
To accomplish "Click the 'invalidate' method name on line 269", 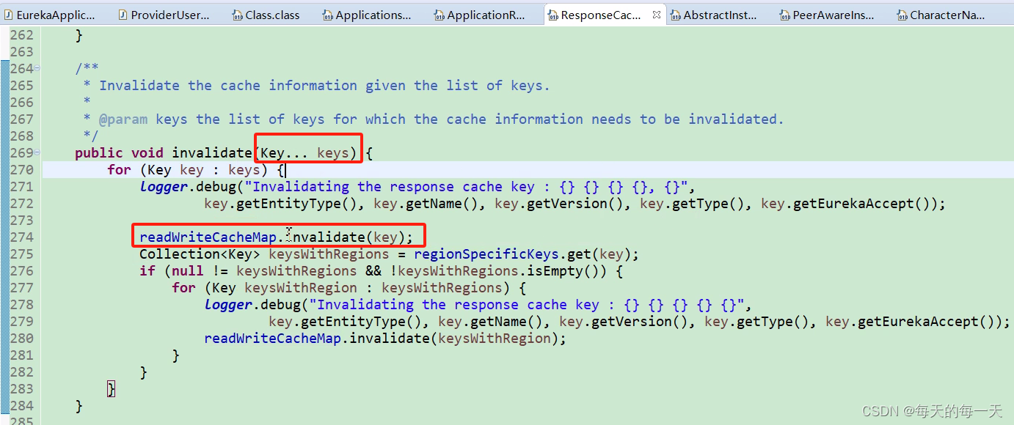I will 212,152.
